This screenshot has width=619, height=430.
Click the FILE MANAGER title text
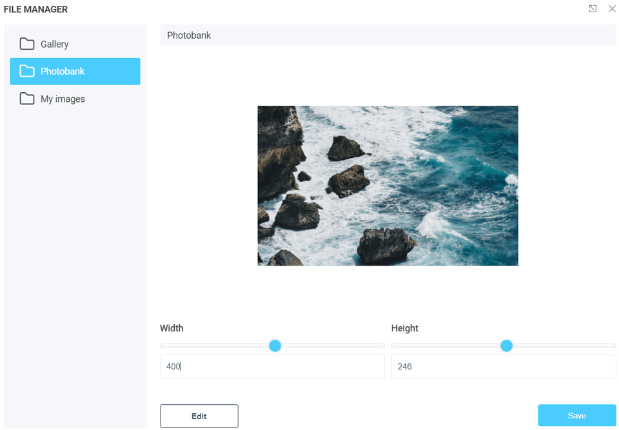(35, 9)
